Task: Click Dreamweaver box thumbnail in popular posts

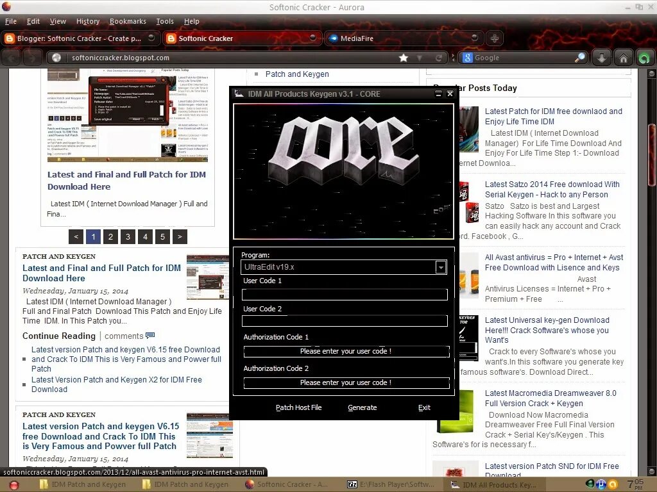Action: (455, 412)
